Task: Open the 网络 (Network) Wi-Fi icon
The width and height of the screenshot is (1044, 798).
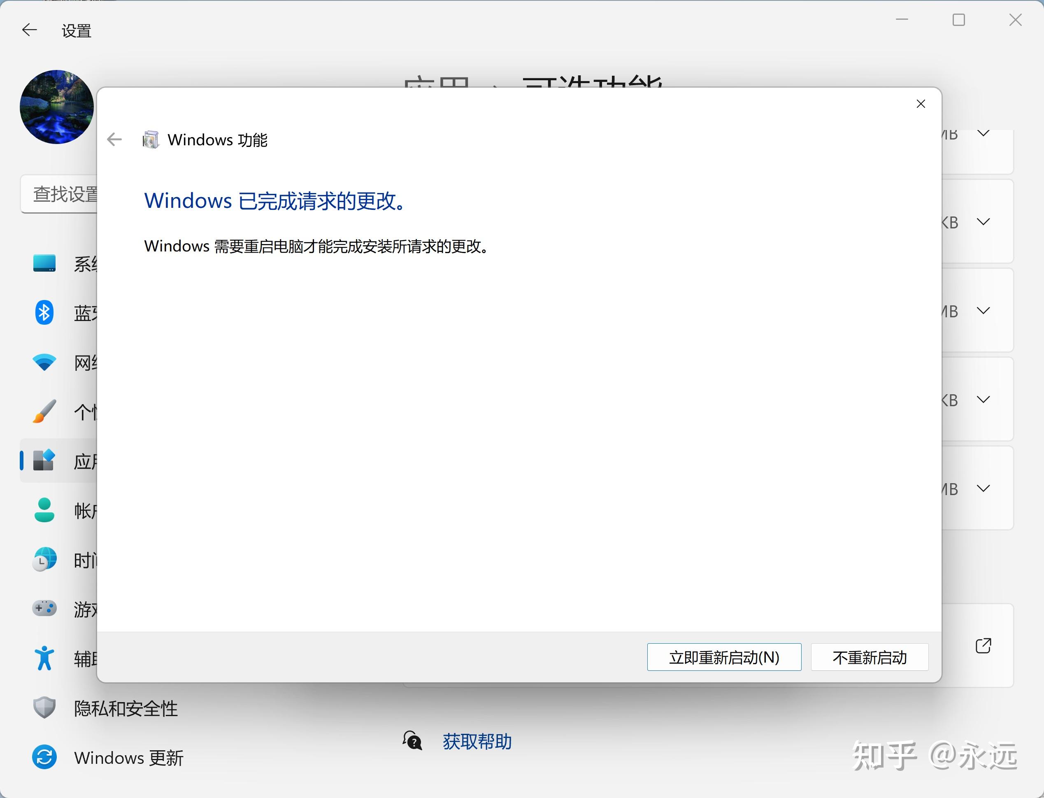Action: (x=44, y=362)
